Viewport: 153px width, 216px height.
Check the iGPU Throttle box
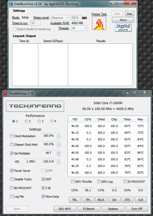click(73, 182)
